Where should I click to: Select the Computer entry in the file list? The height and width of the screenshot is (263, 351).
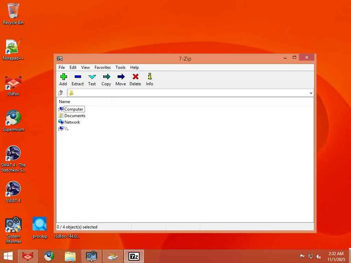pos(71,109)
